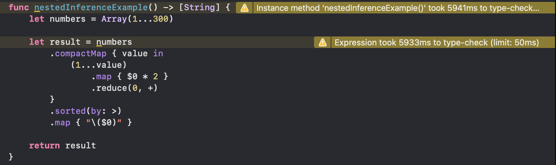Click the nestedInferenceExample function name
This screenshot has height=165, width=556.
coord(91,7)
